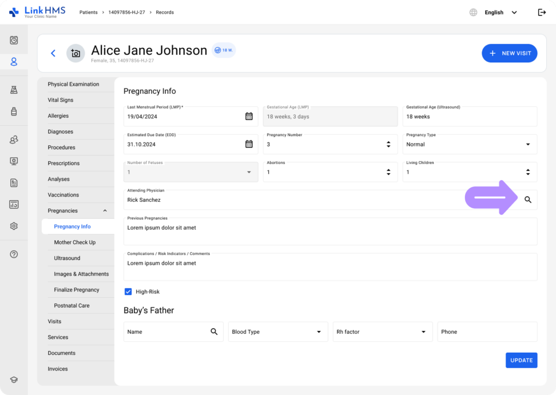
Task: Expand the Blood Type dropdown
Action: point(319,332)
